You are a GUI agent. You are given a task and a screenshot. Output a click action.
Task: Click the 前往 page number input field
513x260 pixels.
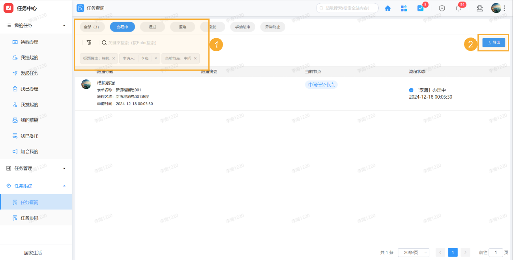click(496, 253)
